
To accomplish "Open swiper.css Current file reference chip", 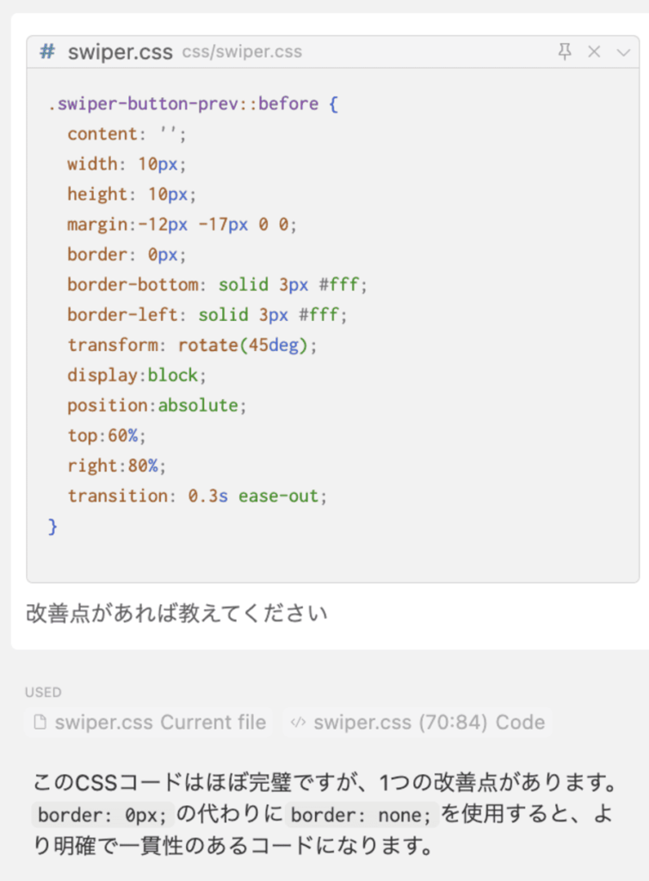I will point(150,722).
